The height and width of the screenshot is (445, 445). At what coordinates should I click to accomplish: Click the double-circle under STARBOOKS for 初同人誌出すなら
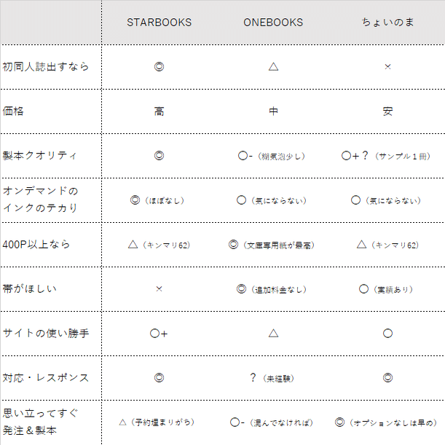click(x=159, y=67)
